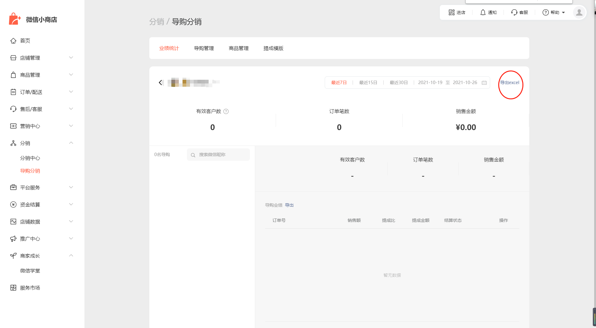
Task: Click the end date 2021-10-26 field
Action: pos(465,83)
